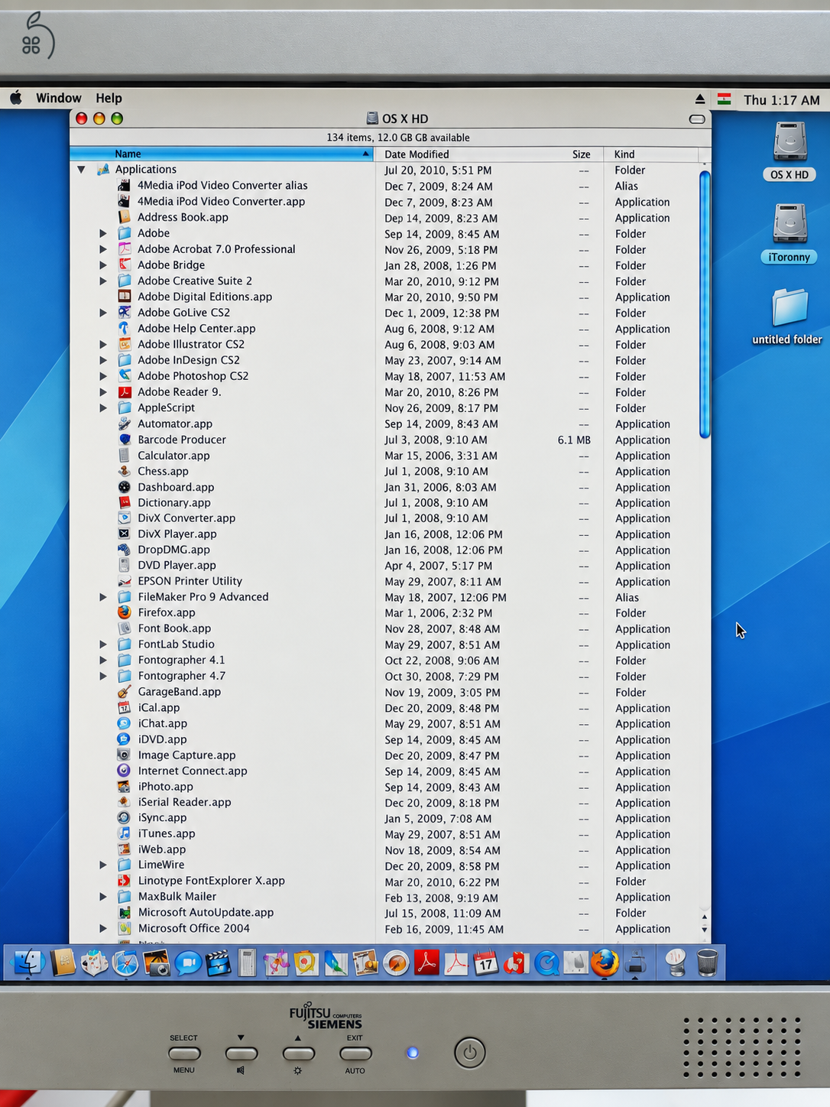Select Adobe Reader 9. icon

pyautogui.click(x=124, y=391)
